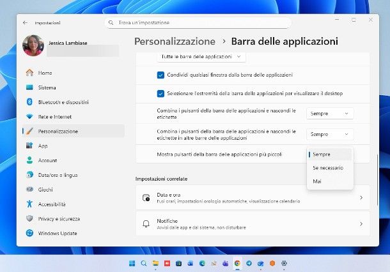Screen dimensions: 390x272
Task: Open the orange round app on taskbar
Action: click(272, 263)
